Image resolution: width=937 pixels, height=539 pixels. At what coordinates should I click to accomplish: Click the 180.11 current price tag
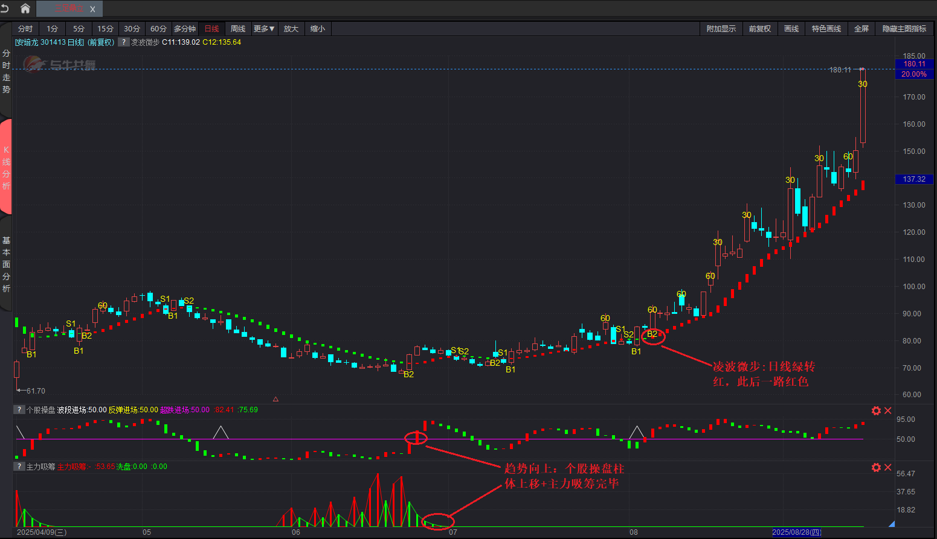[x=915, y=64]
